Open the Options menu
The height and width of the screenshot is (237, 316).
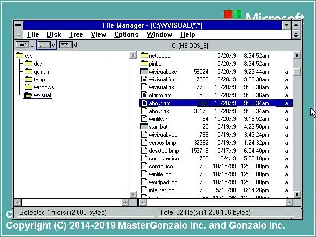[126, 34]
